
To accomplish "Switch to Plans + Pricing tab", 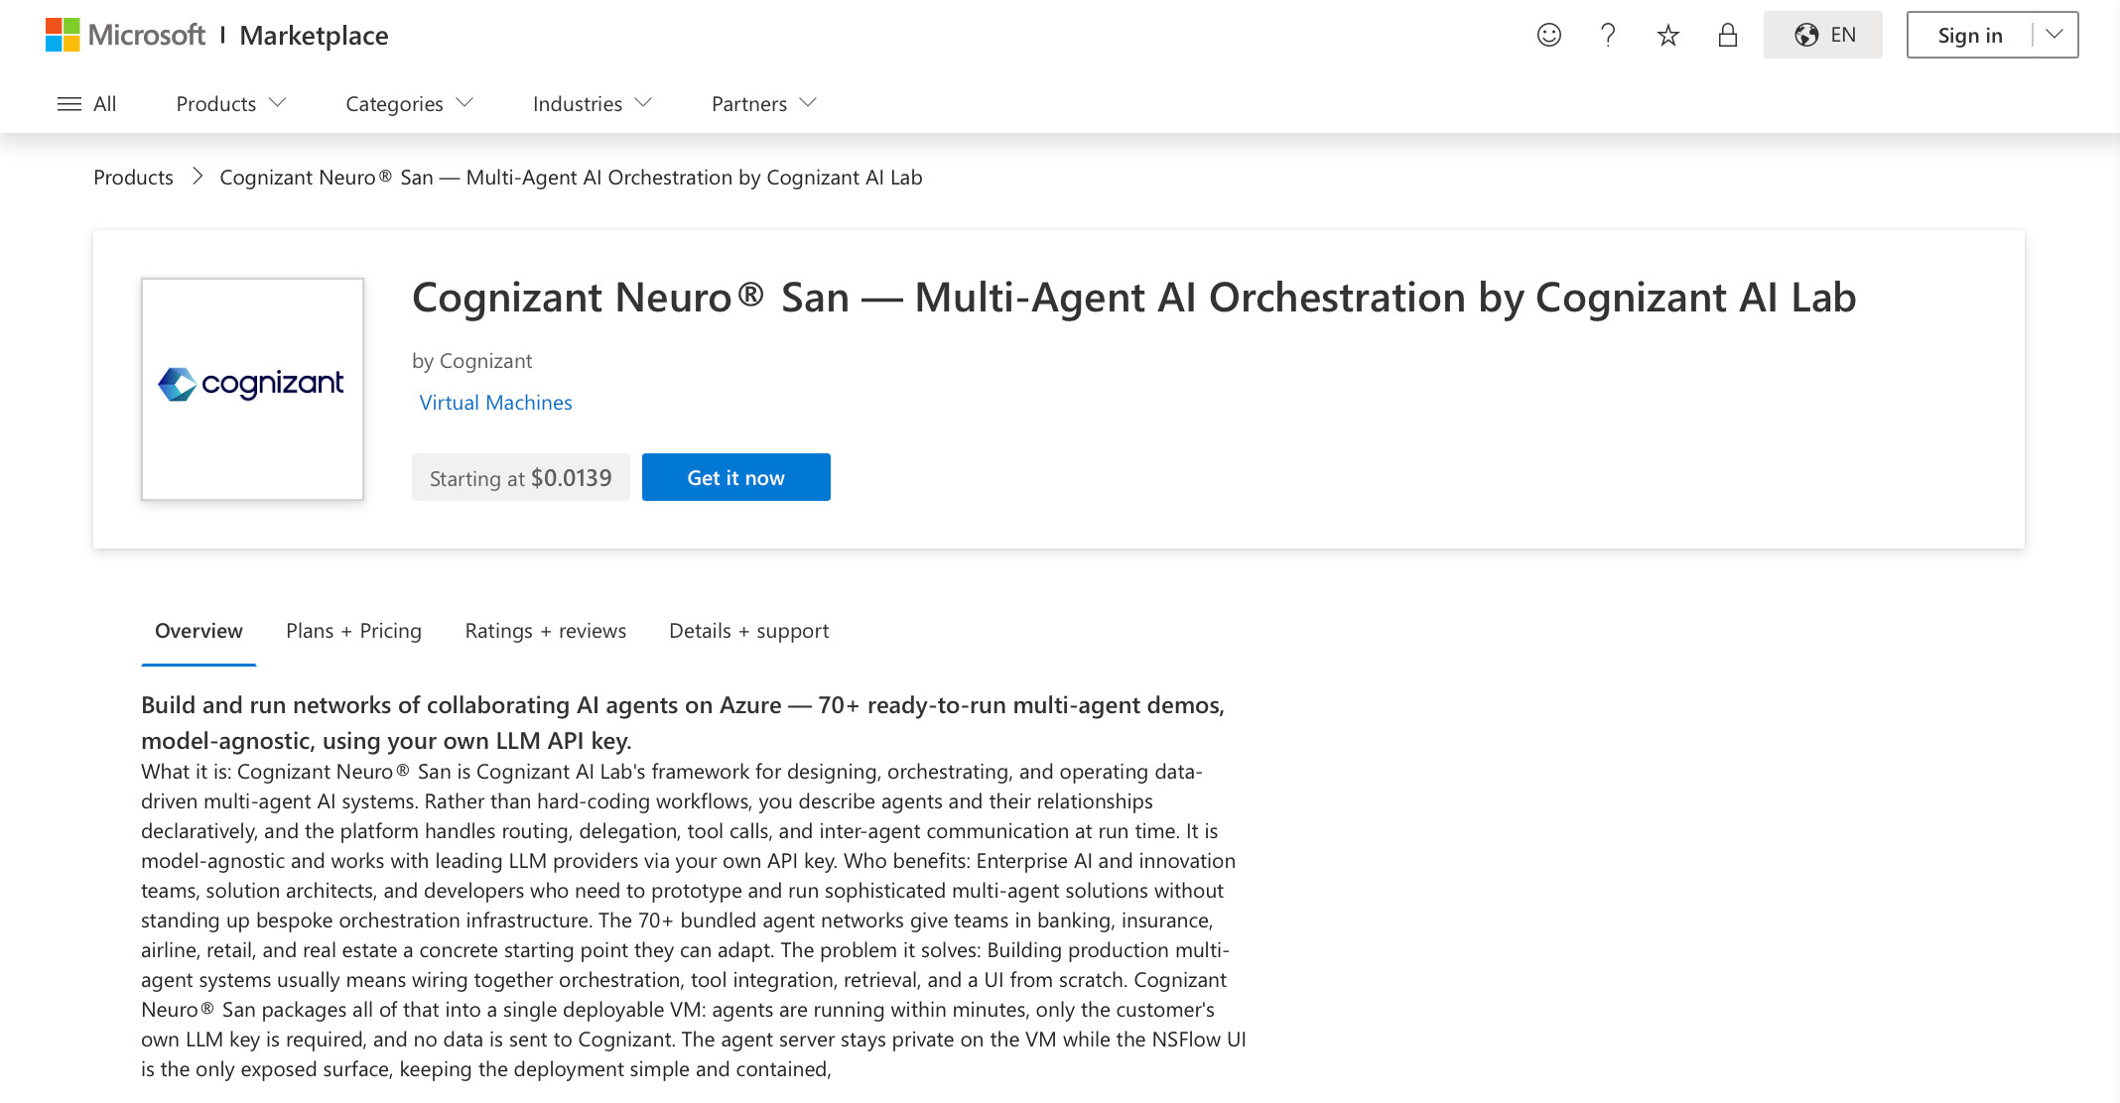I will (353, 631).
